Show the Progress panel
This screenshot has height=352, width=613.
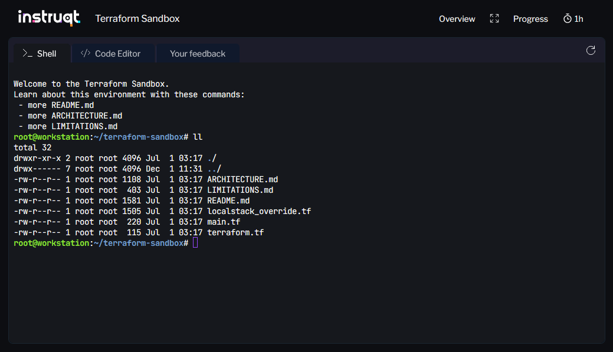tap(530, 19)
